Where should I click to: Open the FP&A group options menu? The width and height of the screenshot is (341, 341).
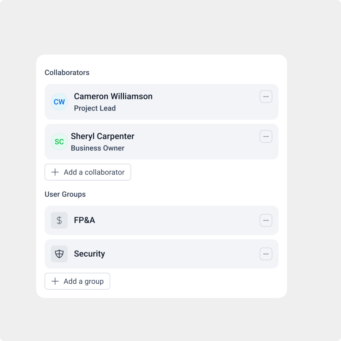[x=266, y=220]
